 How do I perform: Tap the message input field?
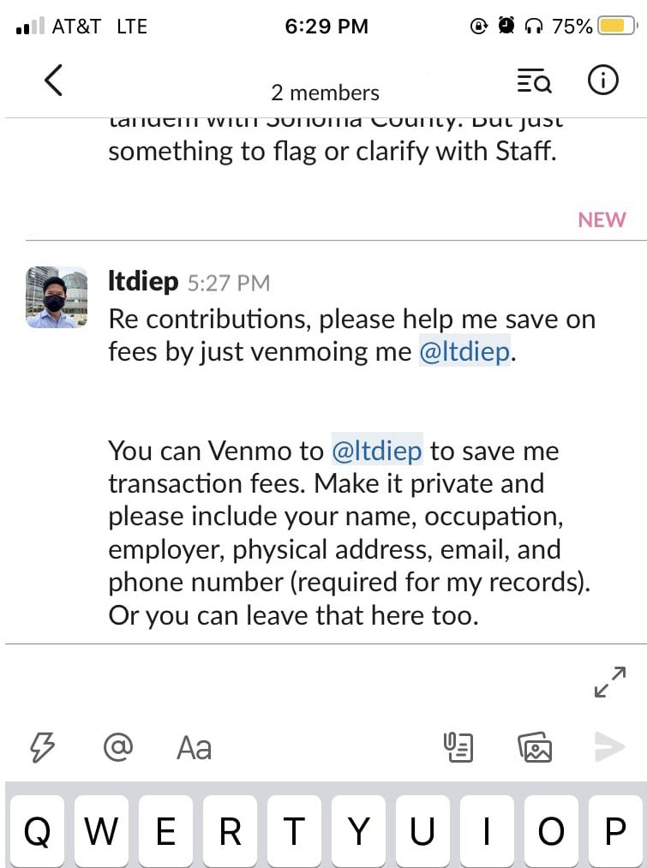pos(299,682)
